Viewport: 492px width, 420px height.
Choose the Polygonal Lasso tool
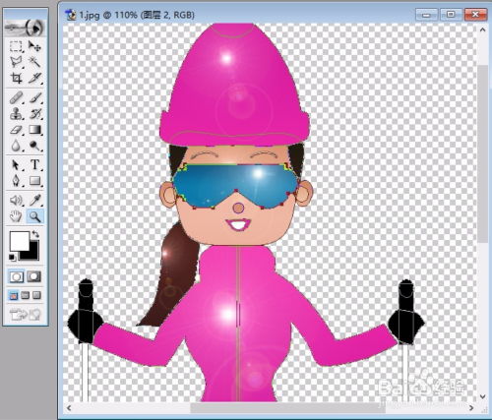(x=16, y=62)
